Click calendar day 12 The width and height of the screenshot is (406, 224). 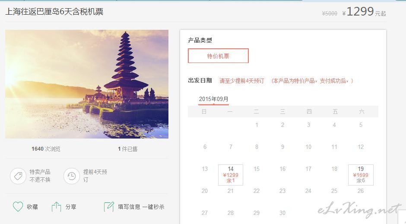pyautogui.click(x=361, y=147)
